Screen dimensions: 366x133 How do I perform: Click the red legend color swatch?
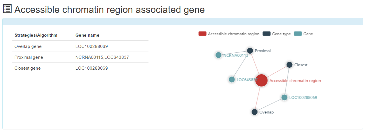click(202, 34)
